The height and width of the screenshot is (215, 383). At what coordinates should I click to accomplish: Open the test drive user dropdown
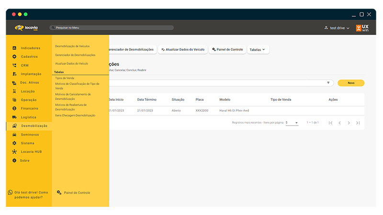(337, 28)
